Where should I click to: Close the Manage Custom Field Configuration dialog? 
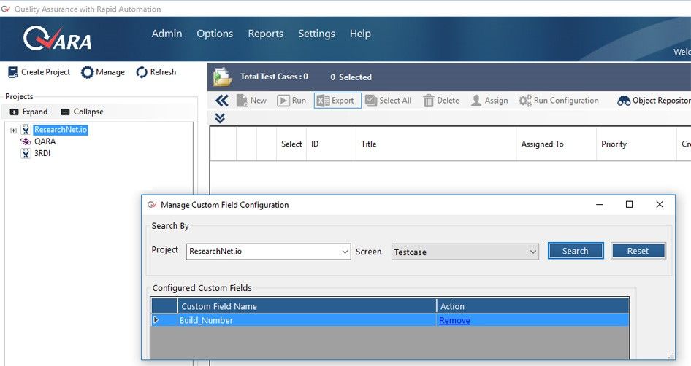(660, 204)
